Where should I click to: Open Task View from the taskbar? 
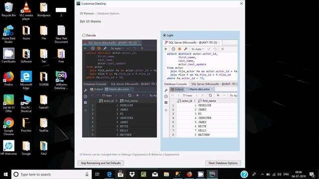97,175
